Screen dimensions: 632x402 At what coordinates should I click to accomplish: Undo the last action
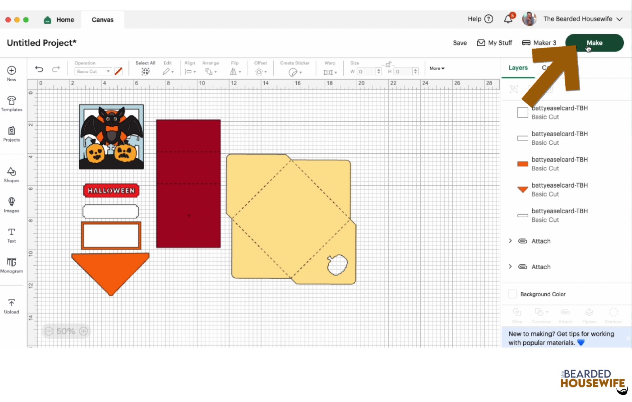click(39, 69)
